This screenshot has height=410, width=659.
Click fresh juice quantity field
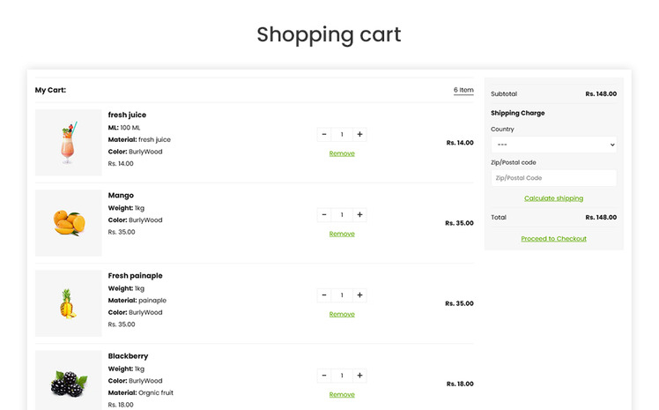(x=342, y=135)
